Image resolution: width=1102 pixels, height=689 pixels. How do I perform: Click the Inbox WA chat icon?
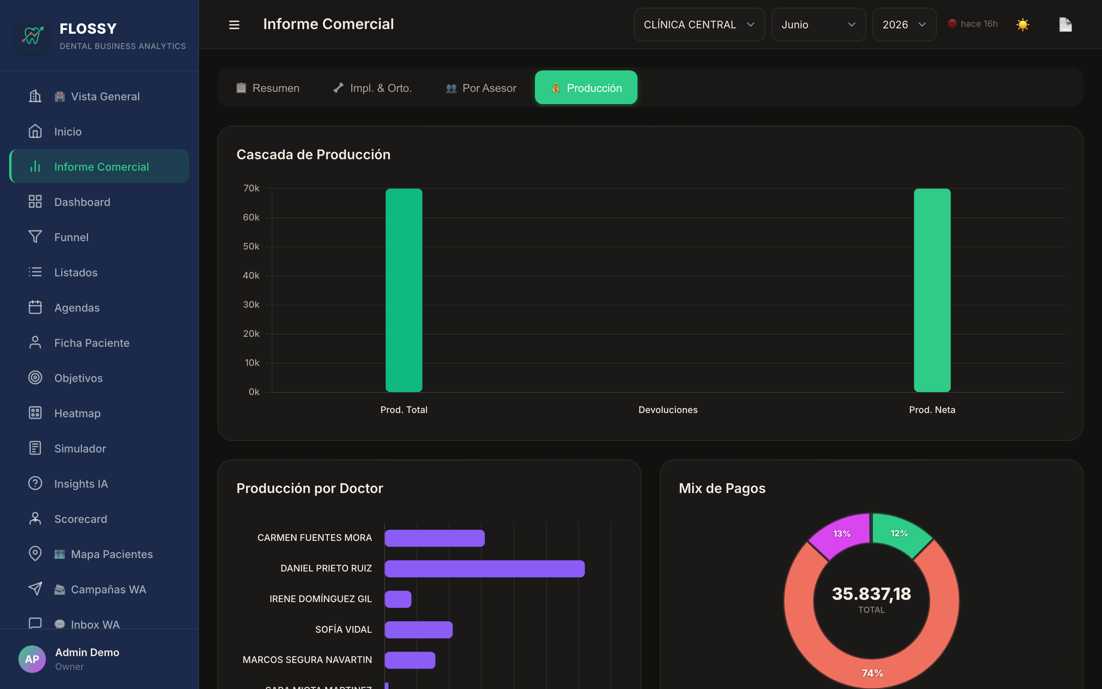[x=35, y=624]
